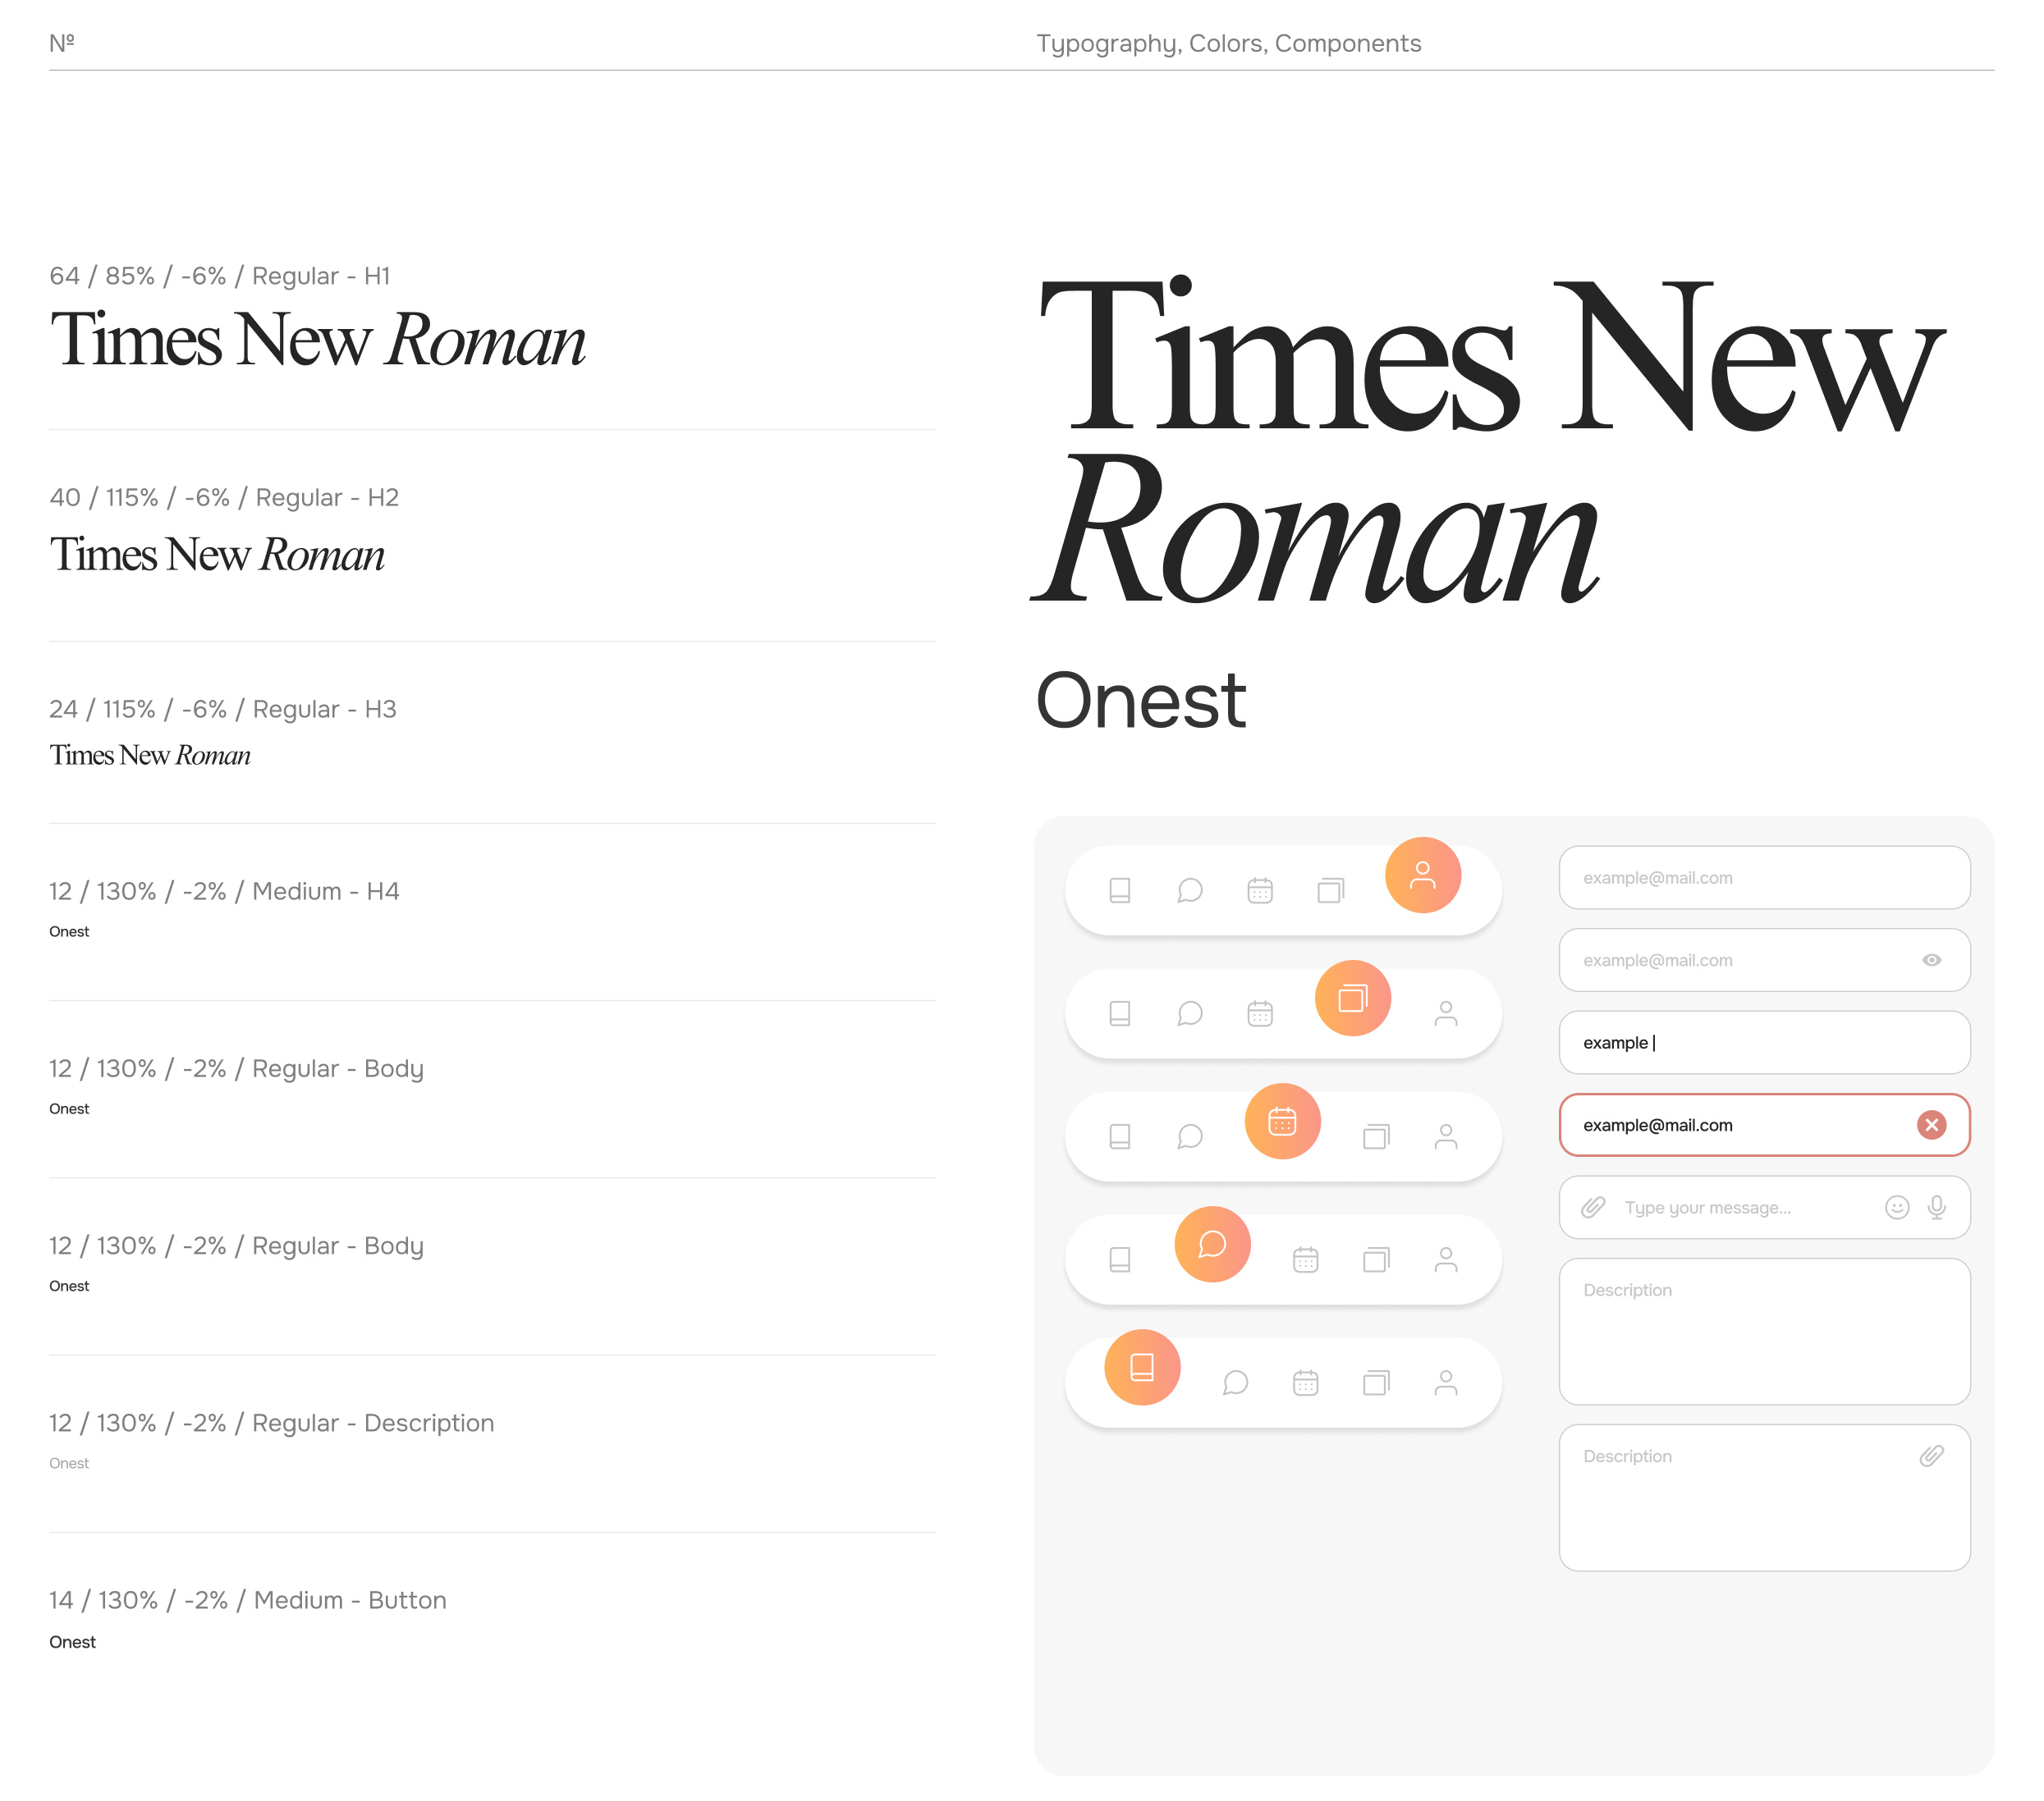The height and width of the screenshot is (1801, 2044).
Task: Click attachment icon in lower Description box
Action: [1931, 1456]
